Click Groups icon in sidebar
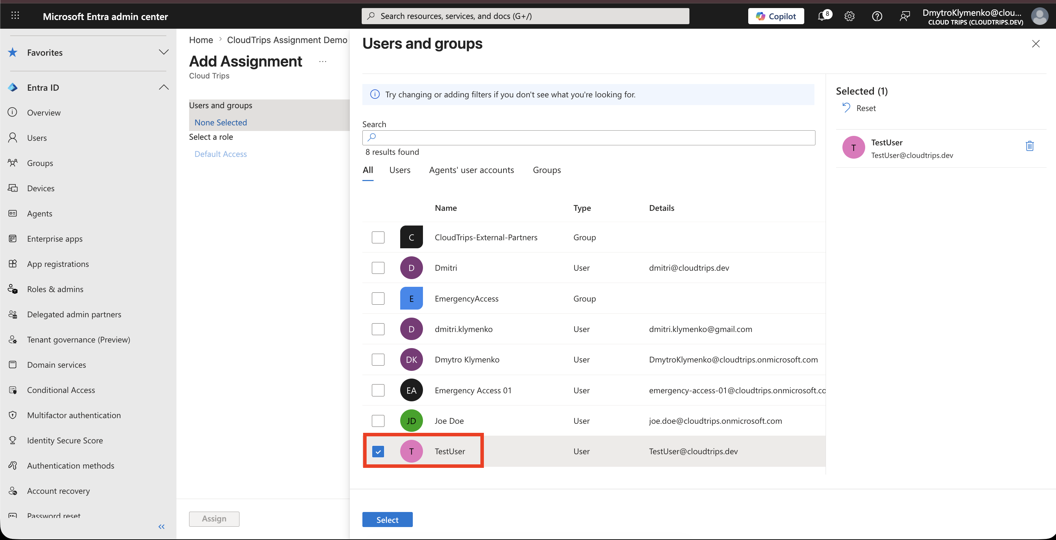This screenshot has width=1056, height=540. point(13,163)
